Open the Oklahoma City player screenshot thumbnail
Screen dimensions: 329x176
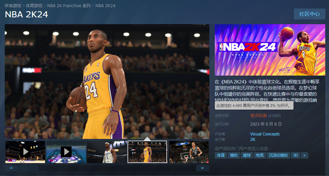pos(107,151)
